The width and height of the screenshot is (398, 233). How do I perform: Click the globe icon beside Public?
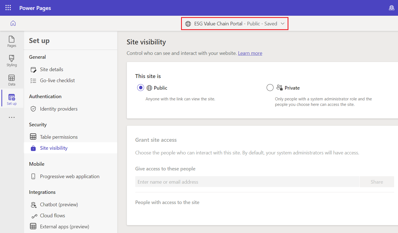pyautogui.click(x=149, y=88)
